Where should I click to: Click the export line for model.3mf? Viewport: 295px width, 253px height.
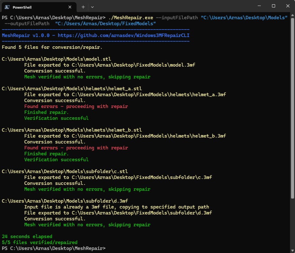pyautogui.click(x=109, y=65)
